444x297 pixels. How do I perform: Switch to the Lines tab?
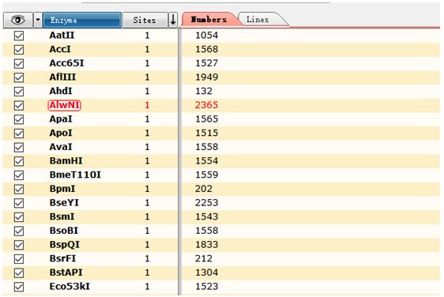click(258, 20)
